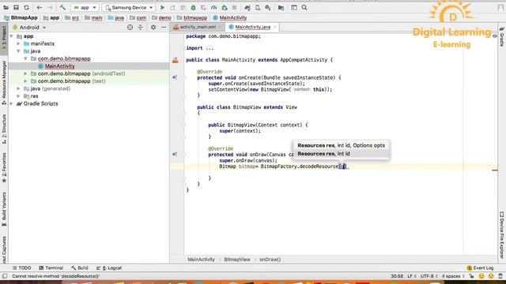Click the scroll-from-source target icon

[130, 28]
